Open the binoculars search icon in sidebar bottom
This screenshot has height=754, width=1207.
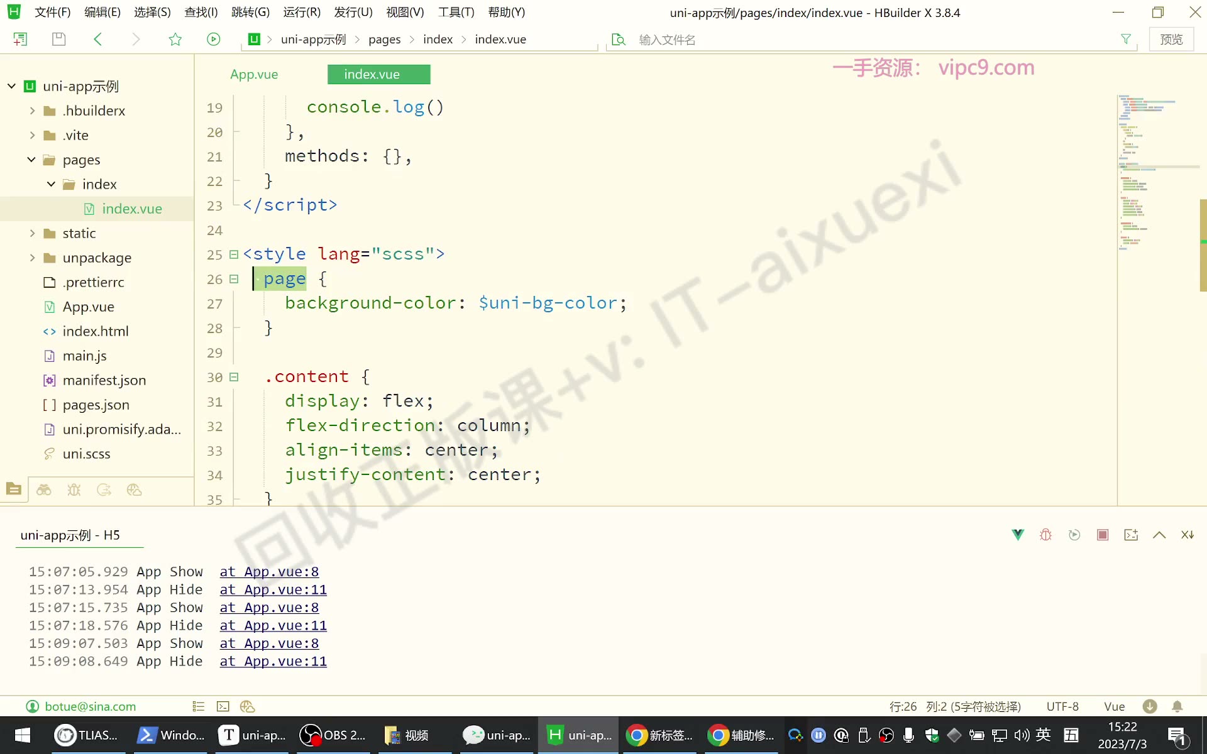coord(44,490)
